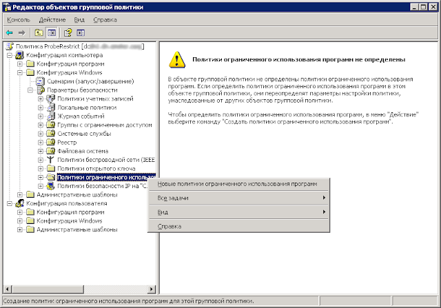This screenshot has height=308, width=441.
Task: Select Группы с ограниченным доступом tree item
Action: point(105,125)
